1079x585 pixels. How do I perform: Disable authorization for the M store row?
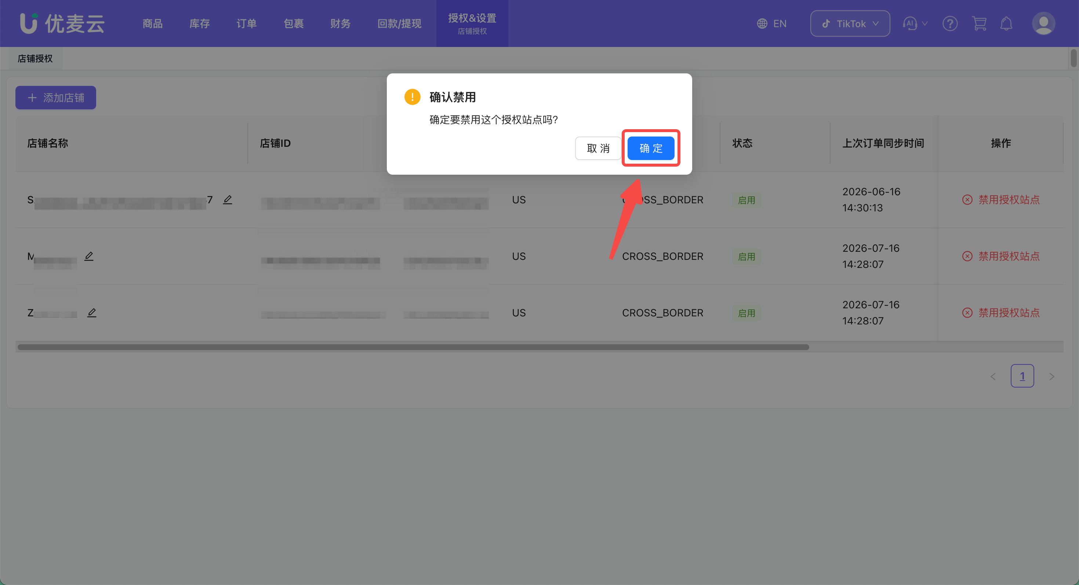pos(1001,256)
